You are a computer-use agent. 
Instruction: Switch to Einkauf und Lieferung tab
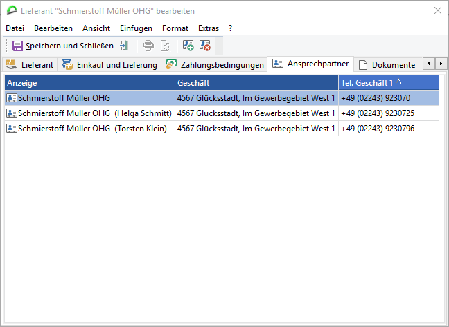pyautogui.click(x=109, y=65)
